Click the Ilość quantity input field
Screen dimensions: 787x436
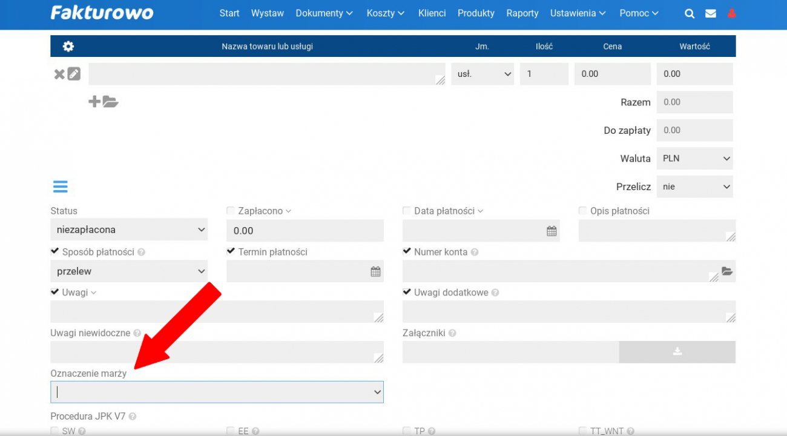544,74
